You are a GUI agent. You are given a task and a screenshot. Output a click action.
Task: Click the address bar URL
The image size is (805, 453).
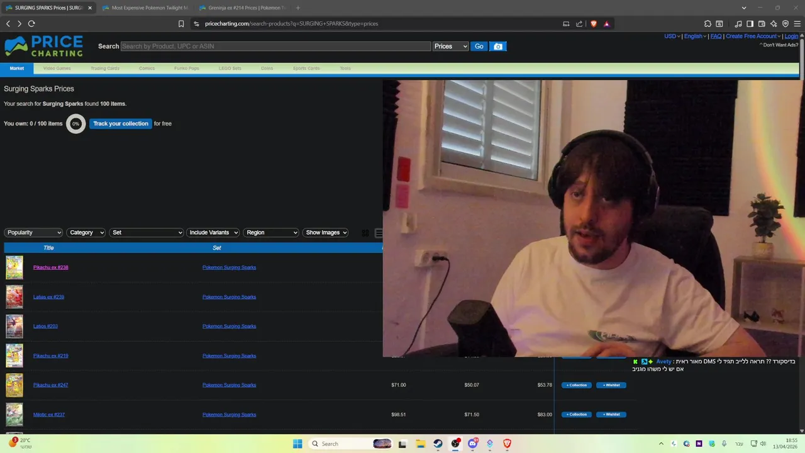[291, 24]
